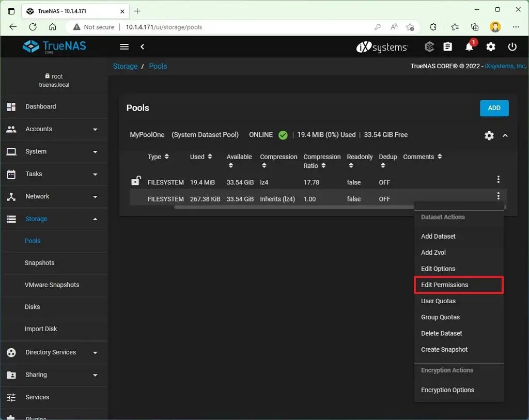Open the three-dot menu on the first dataset row
529x420 pixels.
pos(498,179)
